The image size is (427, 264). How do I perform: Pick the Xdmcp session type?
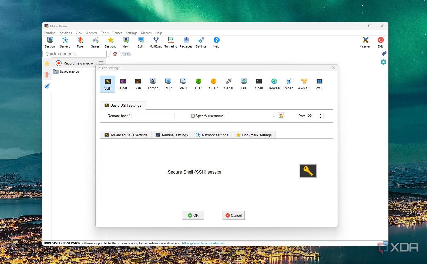(x=153, y=84)
